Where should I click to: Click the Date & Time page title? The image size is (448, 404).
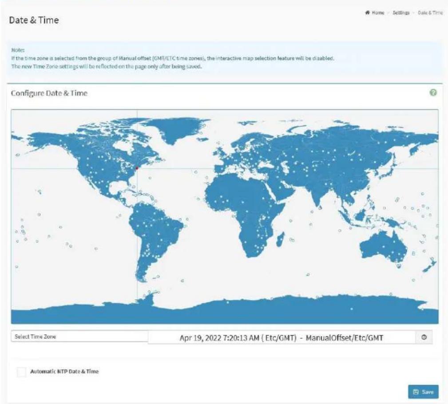[x=34, y=20]
